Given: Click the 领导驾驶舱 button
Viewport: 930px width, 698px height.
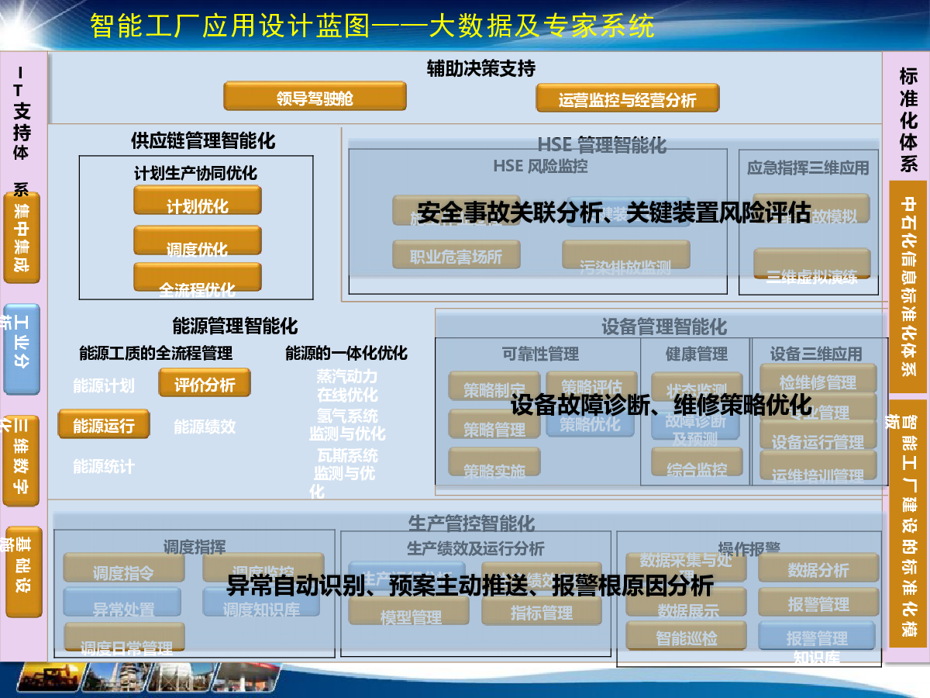Looking at the screenshot, I should (x=315, y=96).
